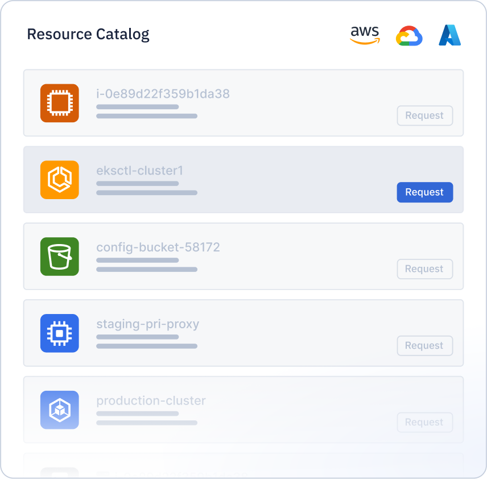The width and height of the screenshot is (487, 479).
Task: Open the i-0e89d22f359b1da38 resource name
Action: click(x=163, y=94)
